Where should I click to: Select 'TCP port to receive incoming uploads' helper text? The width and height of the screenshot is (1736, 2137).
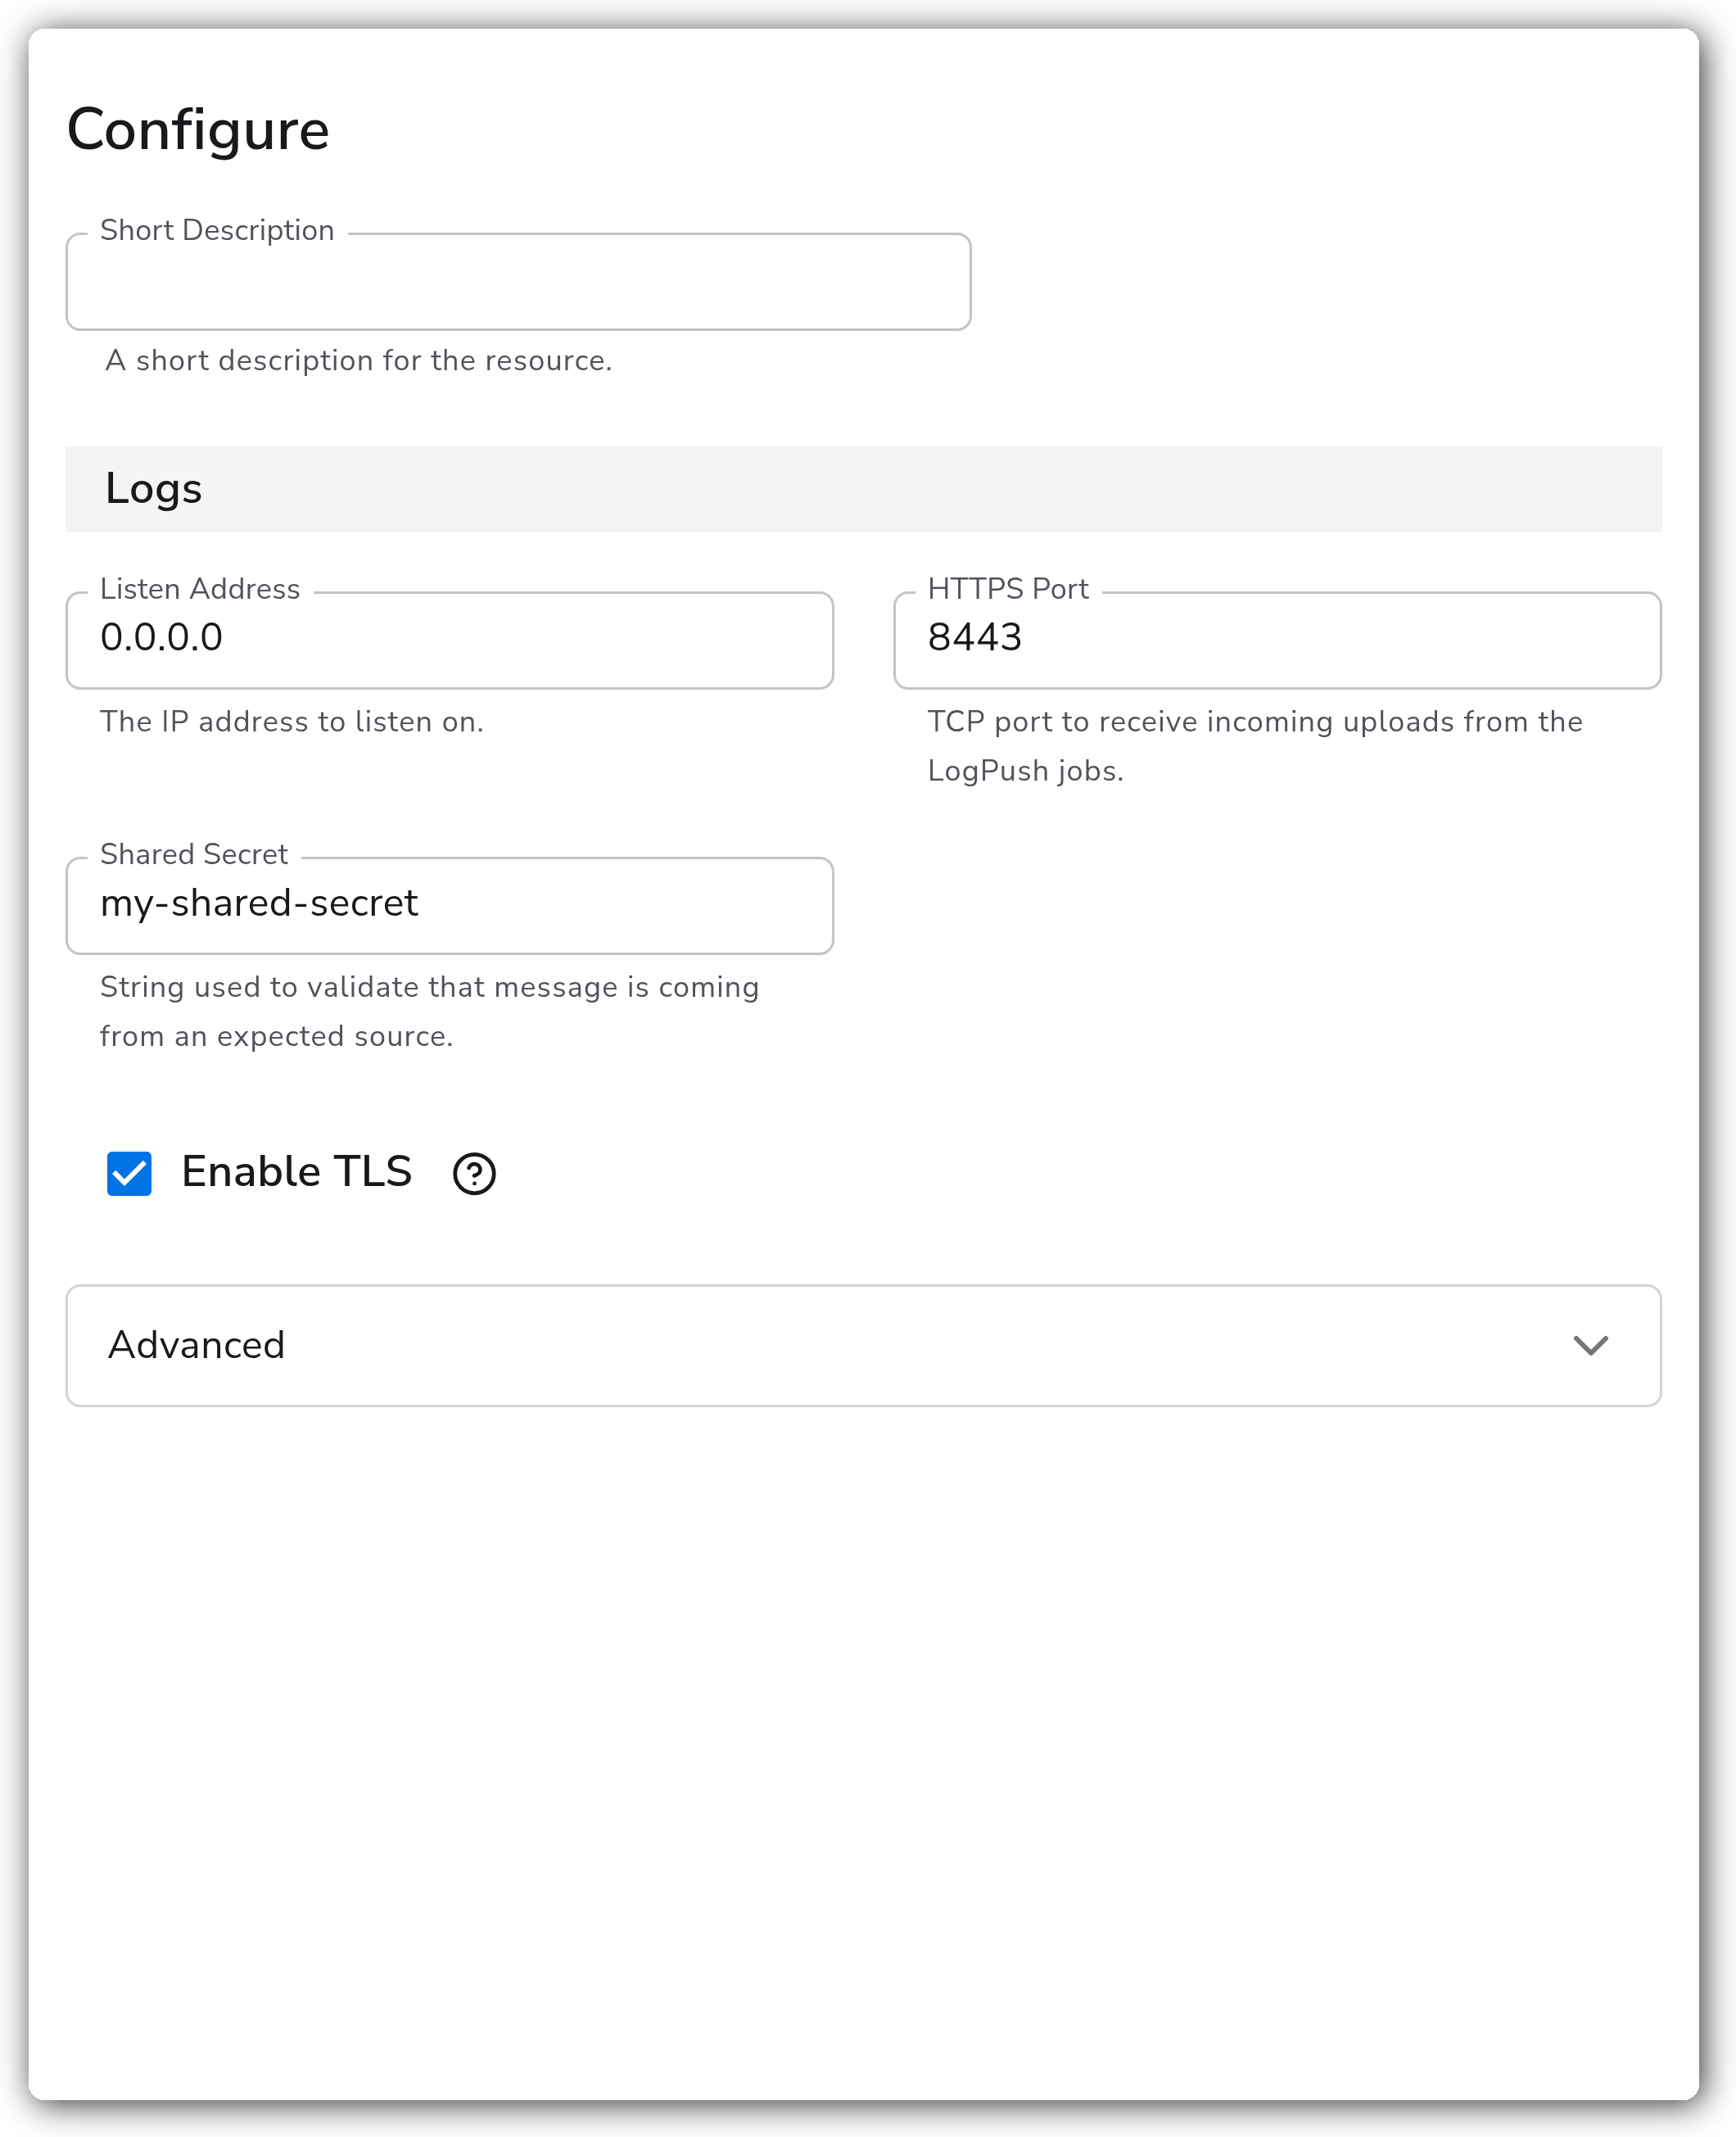(1255, 746)
